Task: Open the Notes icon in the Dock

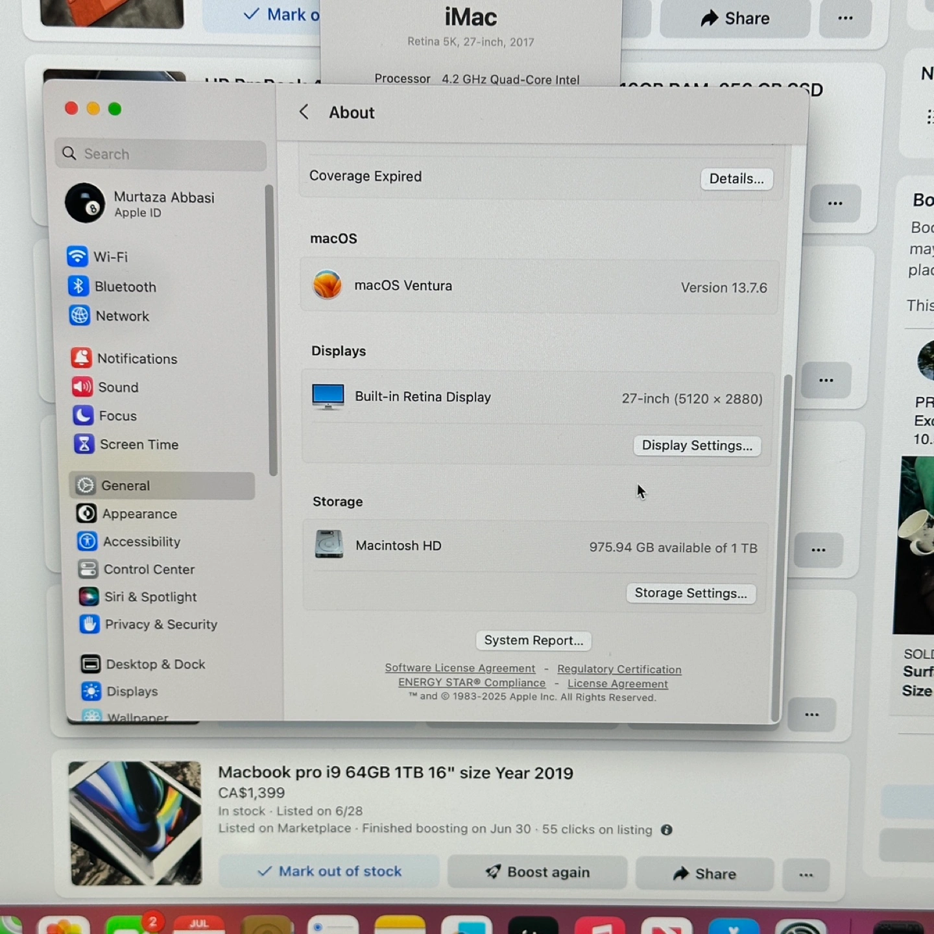Action: 400,926
